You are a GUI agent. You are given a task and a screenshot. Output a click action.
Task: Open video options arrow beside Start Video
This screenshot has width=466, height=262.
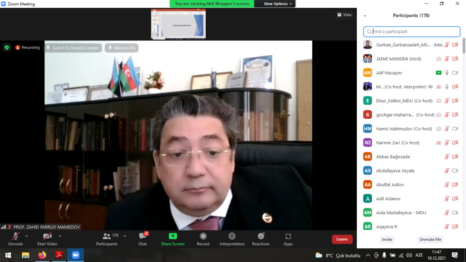point(60,237)
